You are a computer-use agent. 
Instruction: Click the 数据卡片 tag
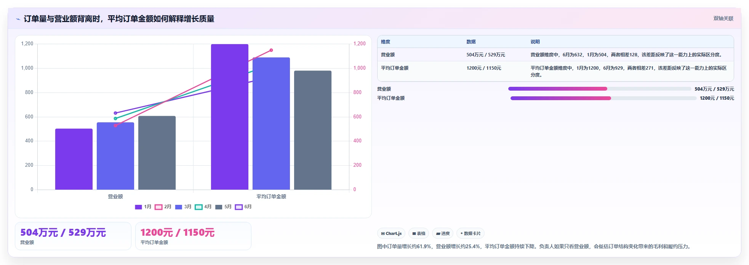471,233
